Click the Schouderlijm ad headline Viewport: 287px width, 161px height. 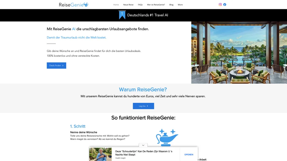[144, 153]
